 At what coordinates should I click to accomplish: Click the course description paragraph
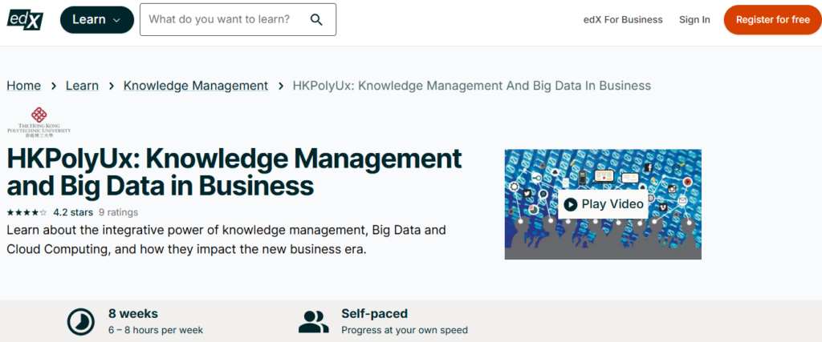pyautogui.click(x=226, y=239)
